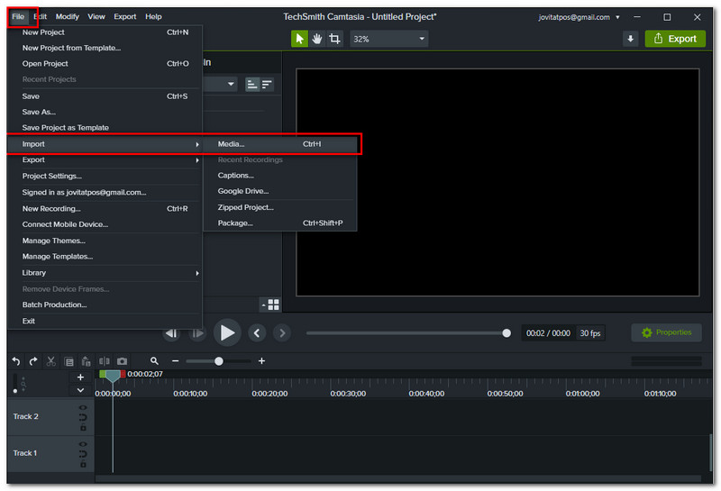Toggle the lock on Track 1

point(83,464)
